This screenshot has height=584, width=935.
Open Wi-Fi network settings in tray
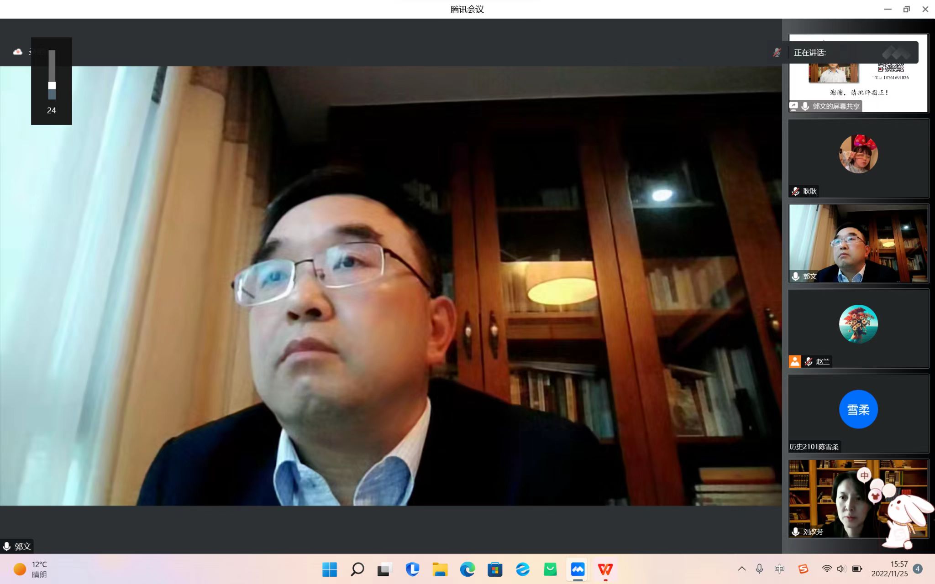(x=827, y=568)
